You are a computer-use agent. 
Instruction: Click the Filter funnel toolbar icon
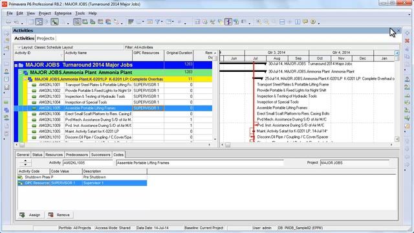[x=157, y=22]
